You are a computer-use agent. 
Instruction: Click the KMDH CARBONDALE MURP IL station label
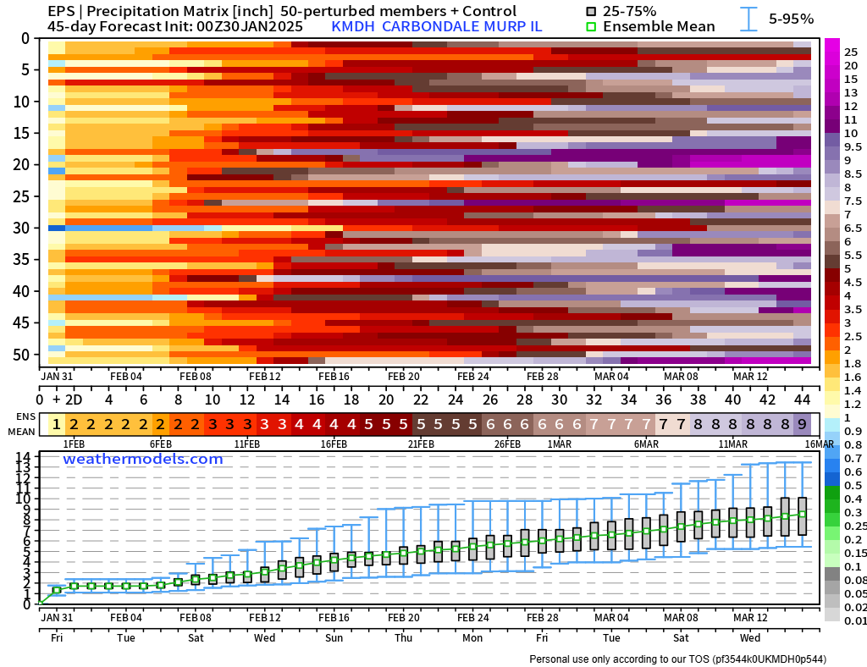(436, 26)
